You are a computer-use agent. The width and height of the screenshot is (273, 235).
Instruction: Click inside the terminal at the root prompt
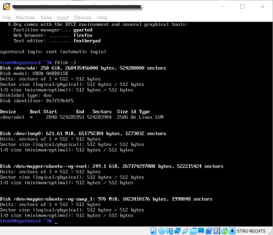pos(56,221)
